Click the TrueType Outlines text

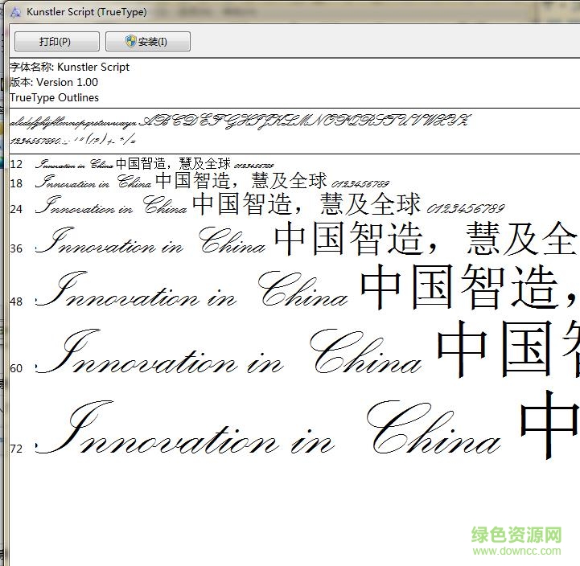coord(55,97)
